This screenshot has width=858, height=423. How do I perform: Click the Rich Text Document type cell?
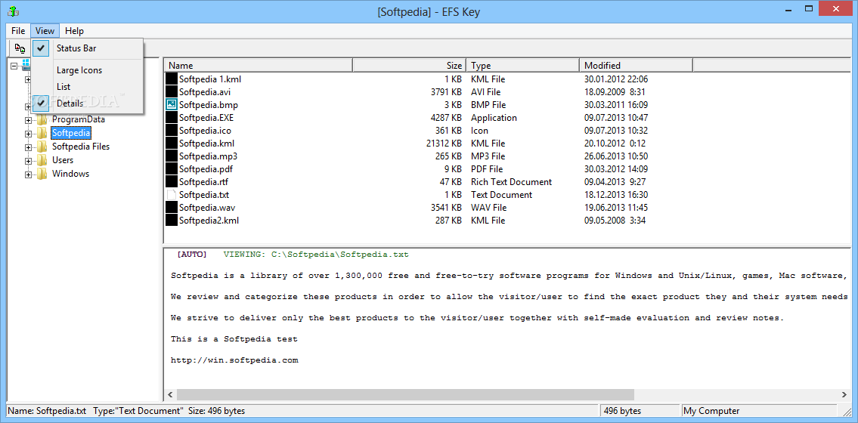coord(512,182)
